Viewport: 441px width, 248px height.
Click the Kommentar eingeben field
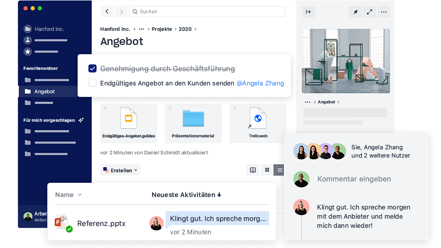click(354, 179)
